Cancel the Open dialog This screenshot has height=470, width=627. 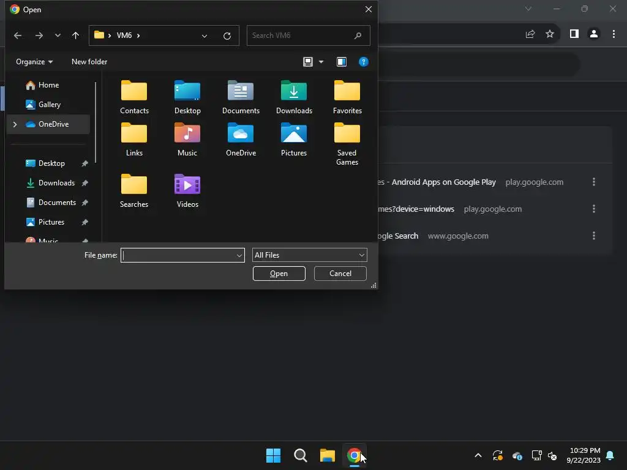pos(340,274)
